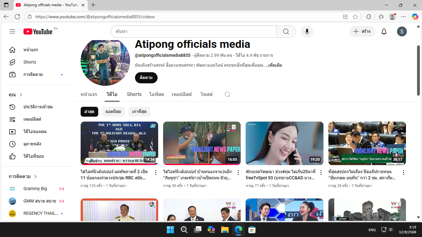Viewport: 422px width, 237px height.
Task: Open thumbnail with 14:34 duration
Action: [x=119, y=143]
